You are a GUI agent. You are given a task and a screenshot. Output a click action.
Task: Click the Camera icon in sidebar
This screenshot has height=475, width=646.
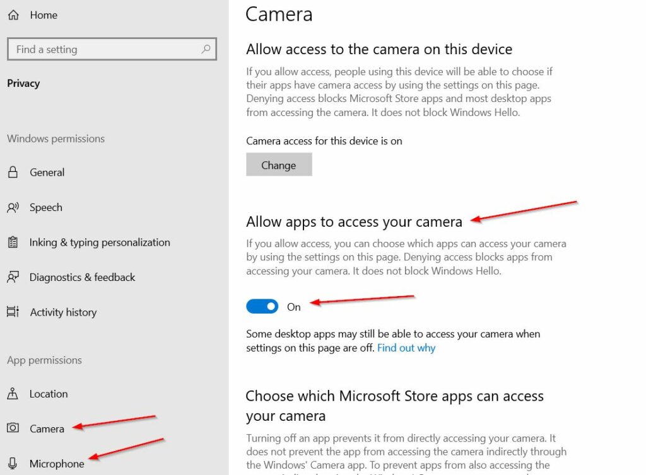coord(13,428)
